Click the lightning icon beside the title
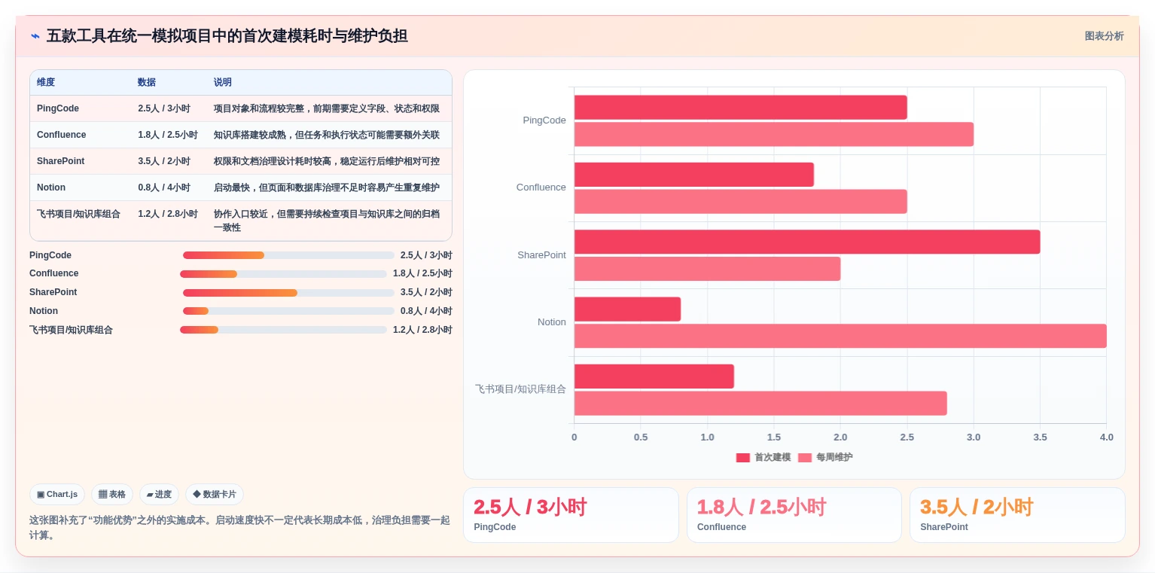Viewport: 1155px width, 573px height. pyautogui.click(x=35, y=36)
